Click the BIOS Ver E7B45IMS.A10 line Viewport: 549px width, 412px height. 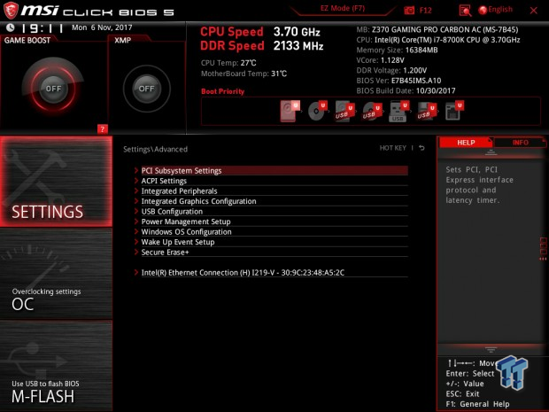pyautogui.click(x=398, y=81)
